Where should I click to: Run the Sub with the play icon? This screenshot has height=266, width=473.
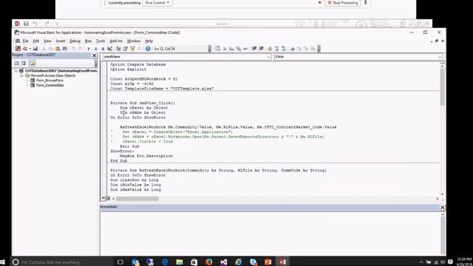[x=89, y=49]
